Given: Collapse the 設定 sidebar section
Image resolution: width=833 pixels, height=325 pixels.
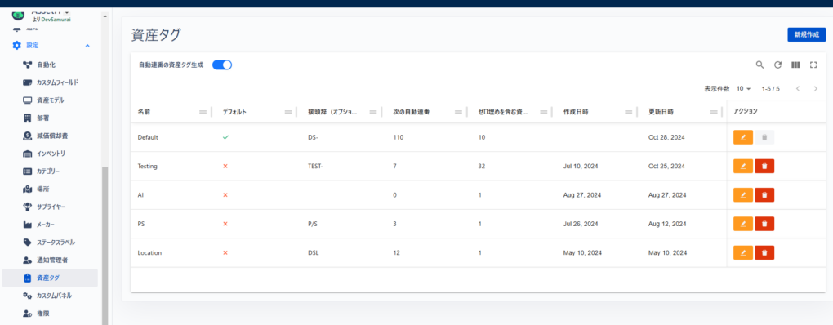Looking at the screenshot, I should click(x=87, y=46).
